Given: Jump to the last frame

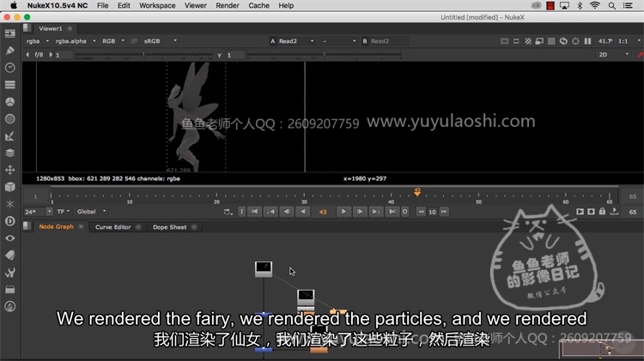Looking at the screenshot, I should tap(392, 212).
